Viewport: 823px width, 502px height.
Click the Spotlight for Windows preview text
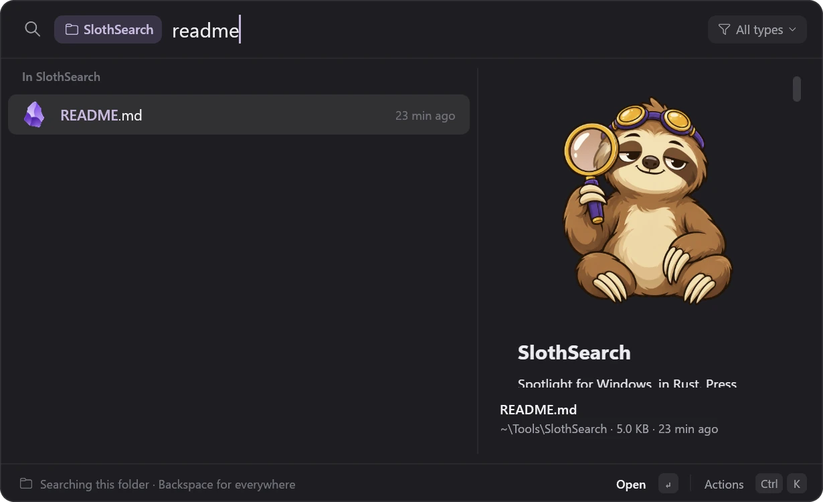click(627, 384)
